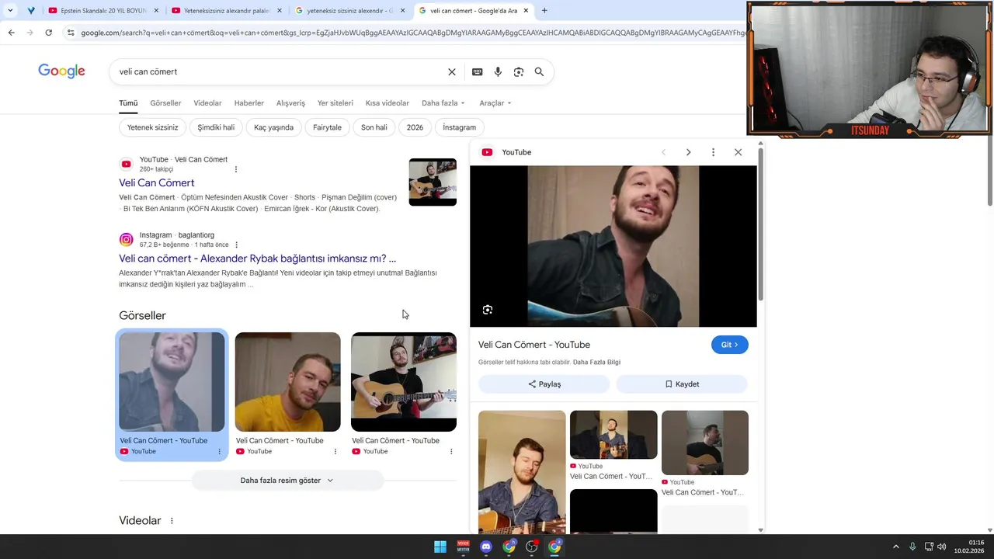Open more options for YouTube Veli Can Cömert result
Image resolution: width=994 pixels, height=559 pixels.
click(236, 169)
